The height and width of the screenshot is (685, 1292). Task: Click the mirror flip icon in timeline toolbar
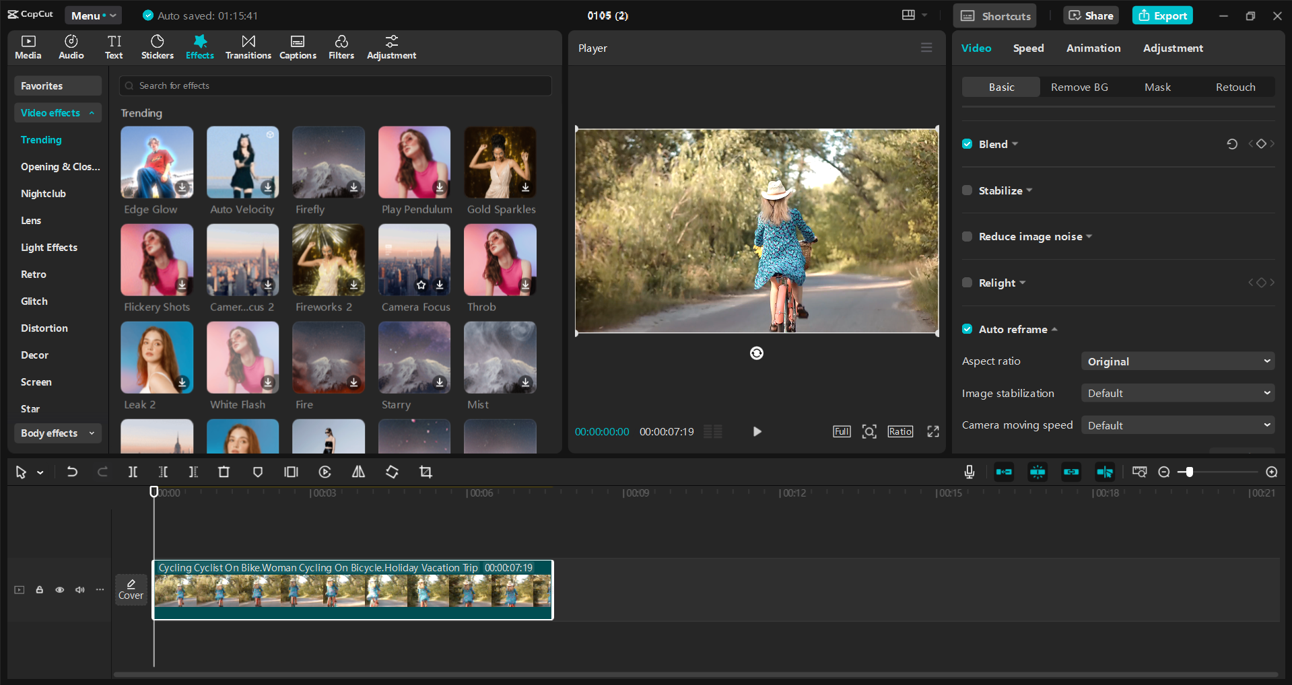pyautogui.click(x=358, y=472)
